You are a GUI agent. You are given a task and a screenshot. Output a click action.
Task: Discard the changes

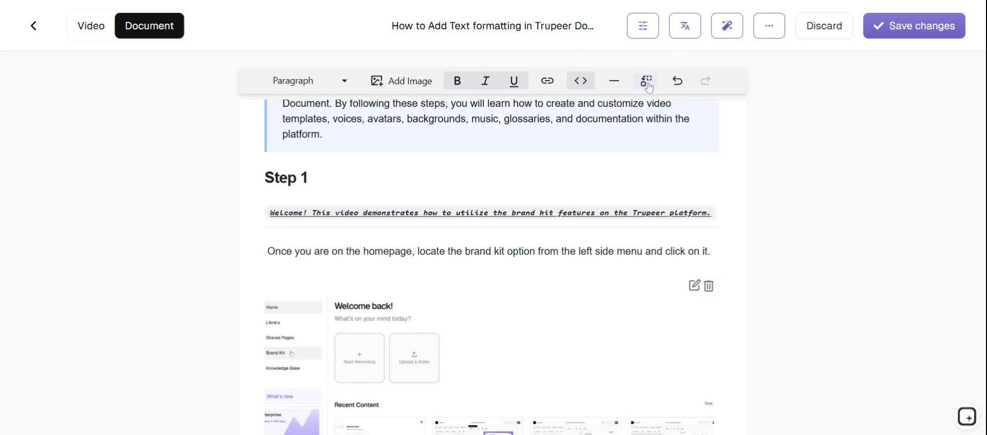[824, 26]
